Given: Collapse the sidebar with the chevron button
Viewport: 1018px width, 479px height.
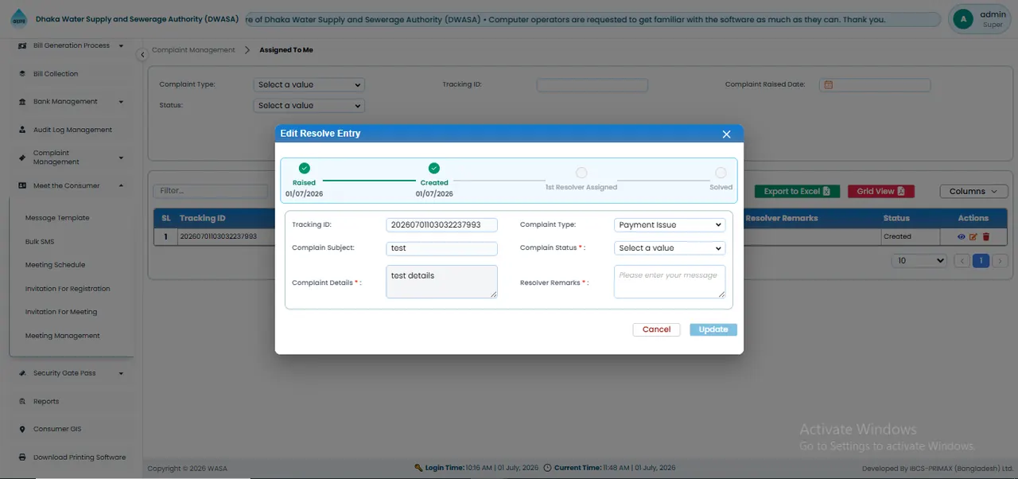Looking at the screenshot, I should click(142, 55).
